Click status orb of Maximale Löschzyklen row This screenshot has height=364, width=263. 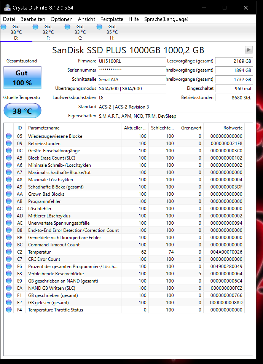[9, 179]
